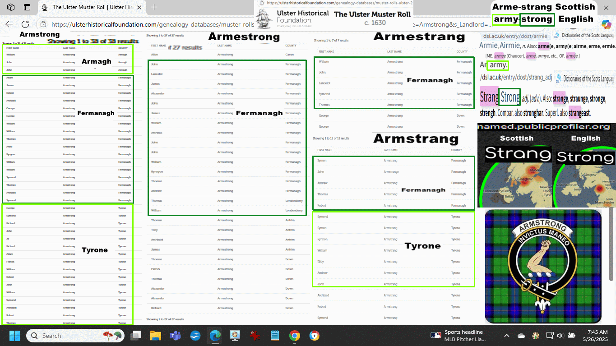
Task: Click the Allen Armestrong Cavan row
Action: tap(227, 55)
